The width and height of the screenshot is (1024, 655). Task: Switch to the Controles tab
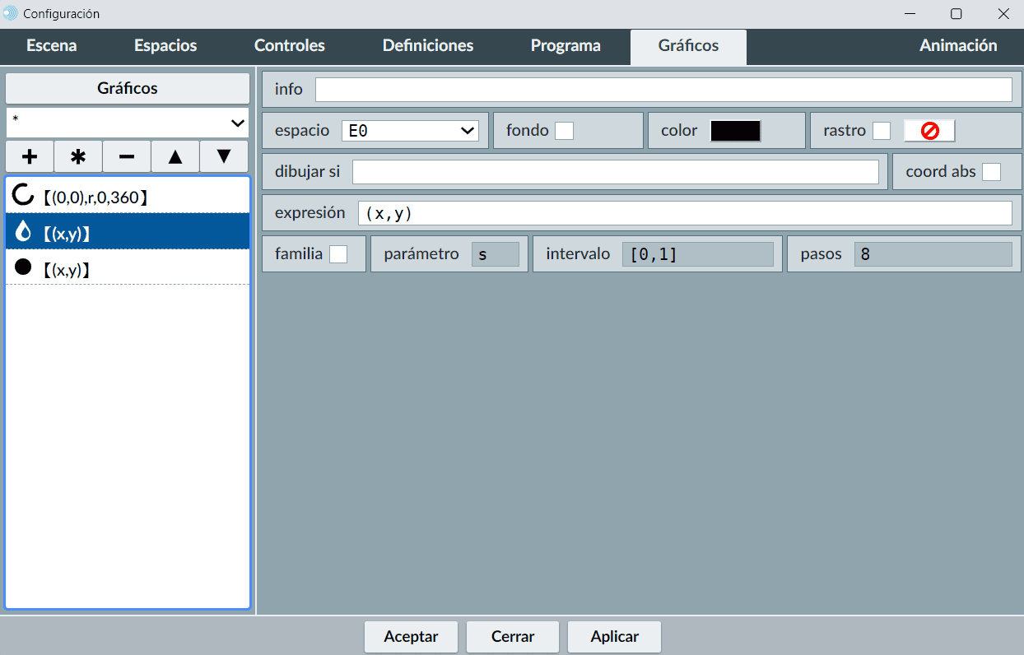pos(290,46)
